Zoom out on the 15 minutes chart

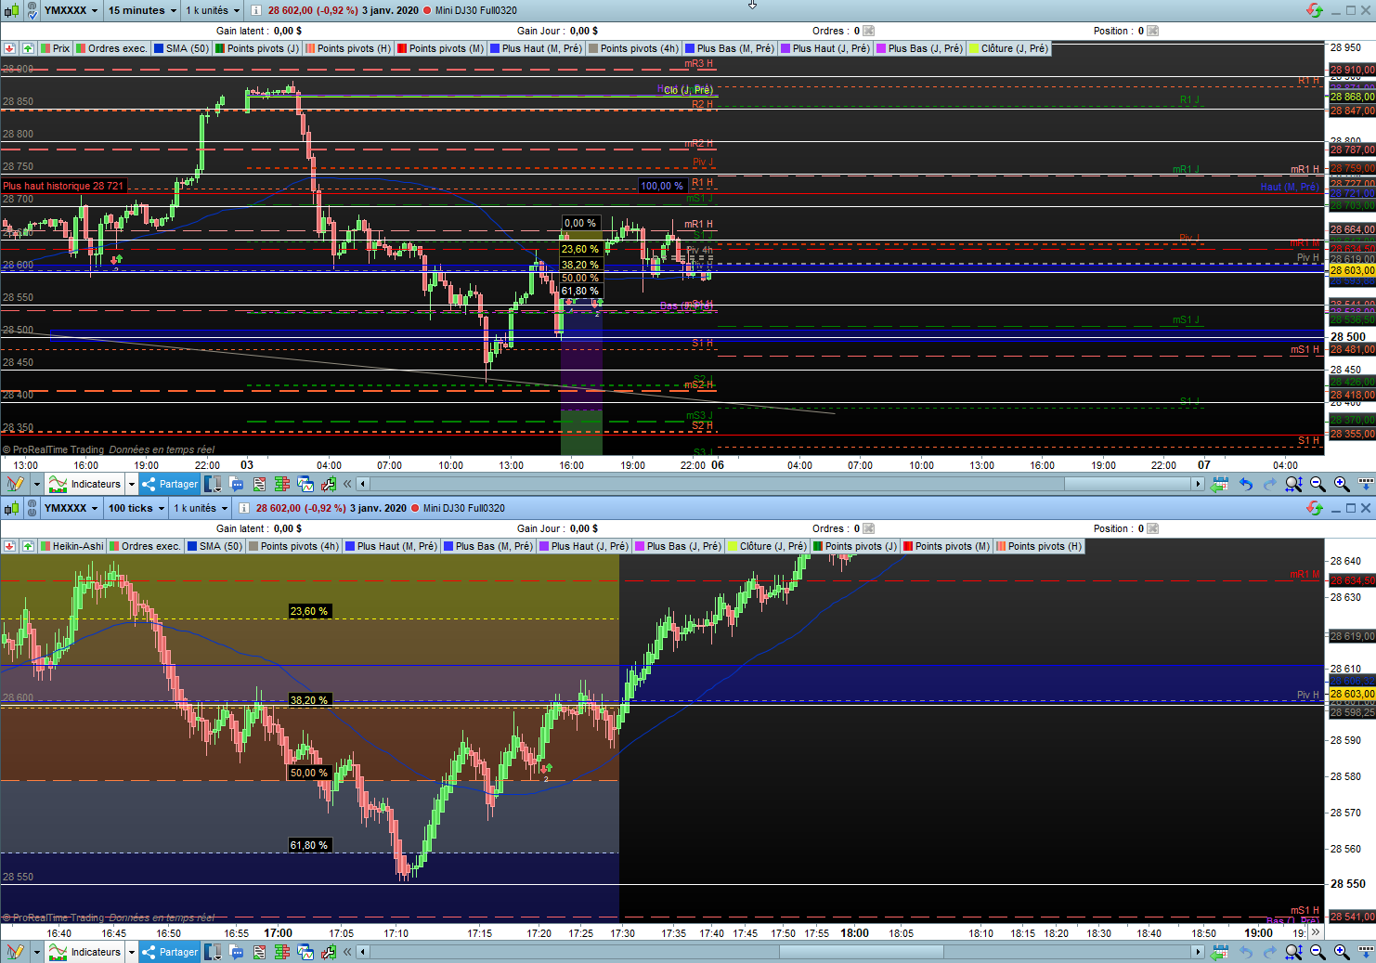pos(1318,484)
